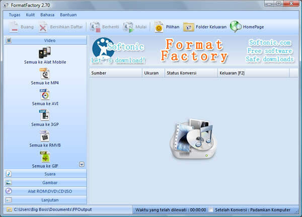Select the Semua ke RMVB icon
Image resolution: width=302 pixels, height=217 pixels.
click(45, 136)
